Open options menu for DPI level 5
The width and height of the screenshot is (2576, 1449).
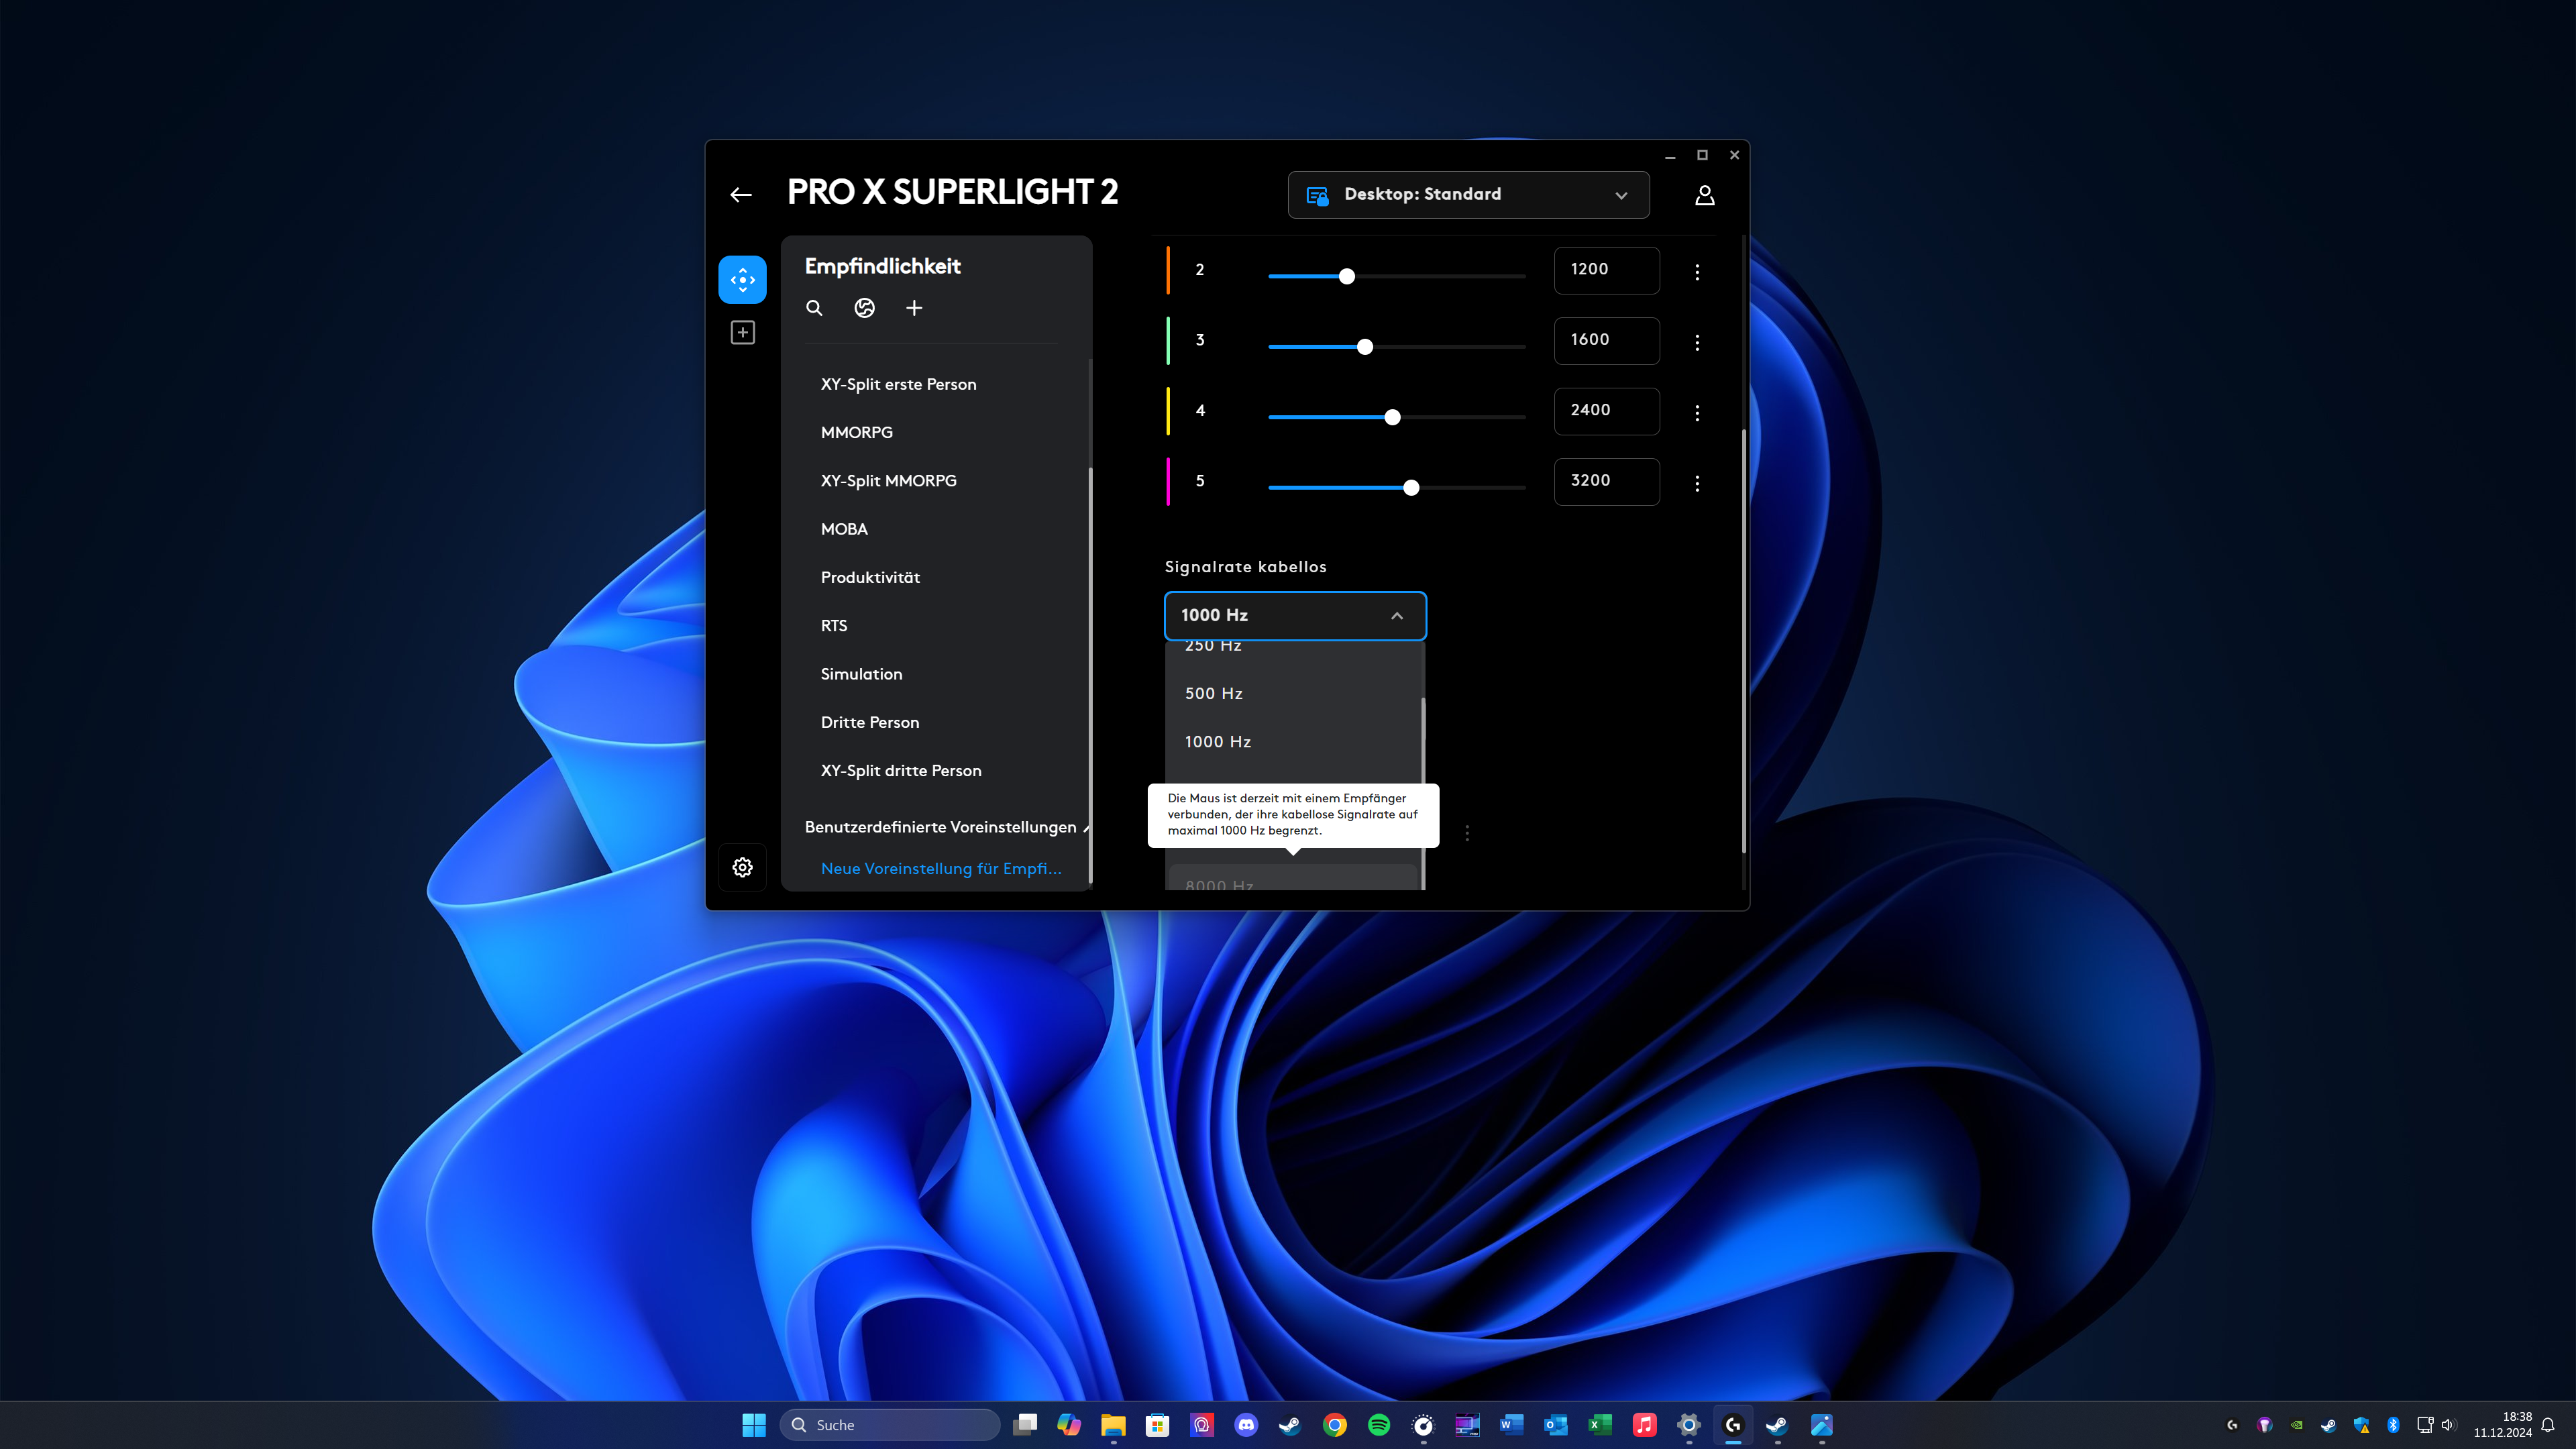click(1697, 483)
